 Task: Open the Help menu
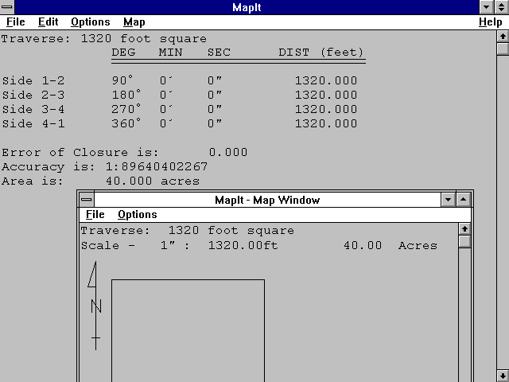[490, 22]
